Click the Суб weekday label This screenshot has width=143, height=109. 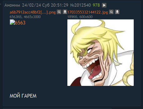click(46, 5)
